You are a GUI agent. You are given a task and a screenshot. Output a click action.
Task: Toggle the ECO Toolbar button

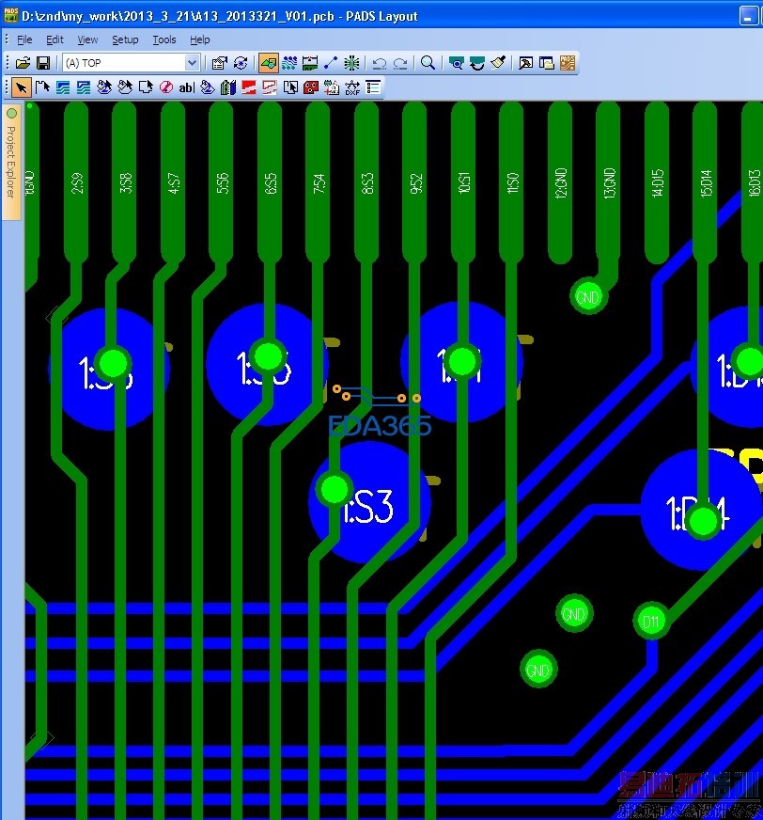(330, 63)
